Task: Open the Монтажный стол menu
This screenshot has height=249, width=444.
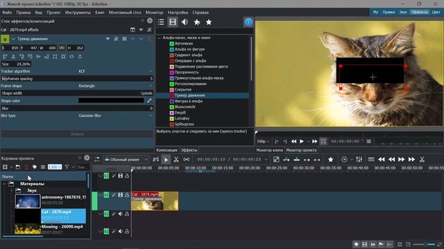Action: coord(125,12)
